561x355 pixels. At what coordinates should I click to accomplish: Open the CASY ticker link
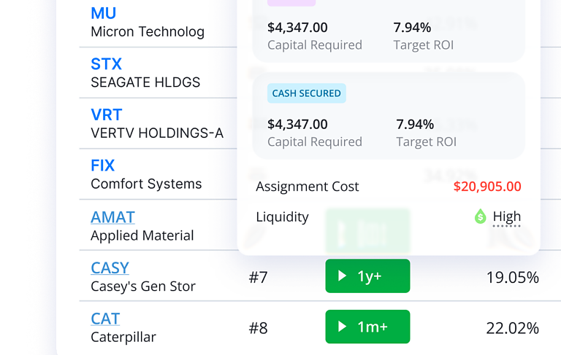[x=110, y=268]
